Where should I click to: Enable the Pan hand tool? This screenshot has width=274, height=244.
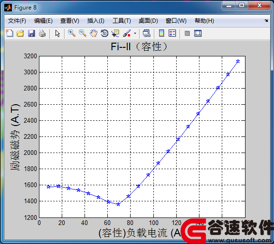(x=94, y=33)
